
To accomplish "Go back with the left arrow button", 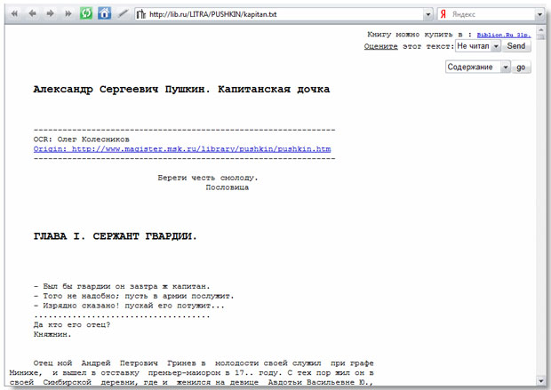I will [x=32, y=13].
